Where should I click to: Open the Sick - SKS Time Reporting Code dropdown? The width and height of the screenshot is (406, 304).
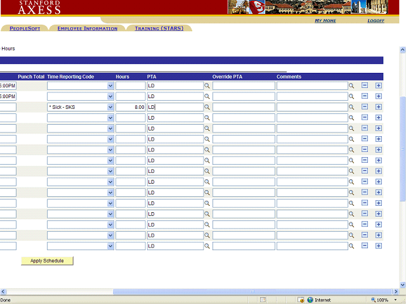(110, 107)
